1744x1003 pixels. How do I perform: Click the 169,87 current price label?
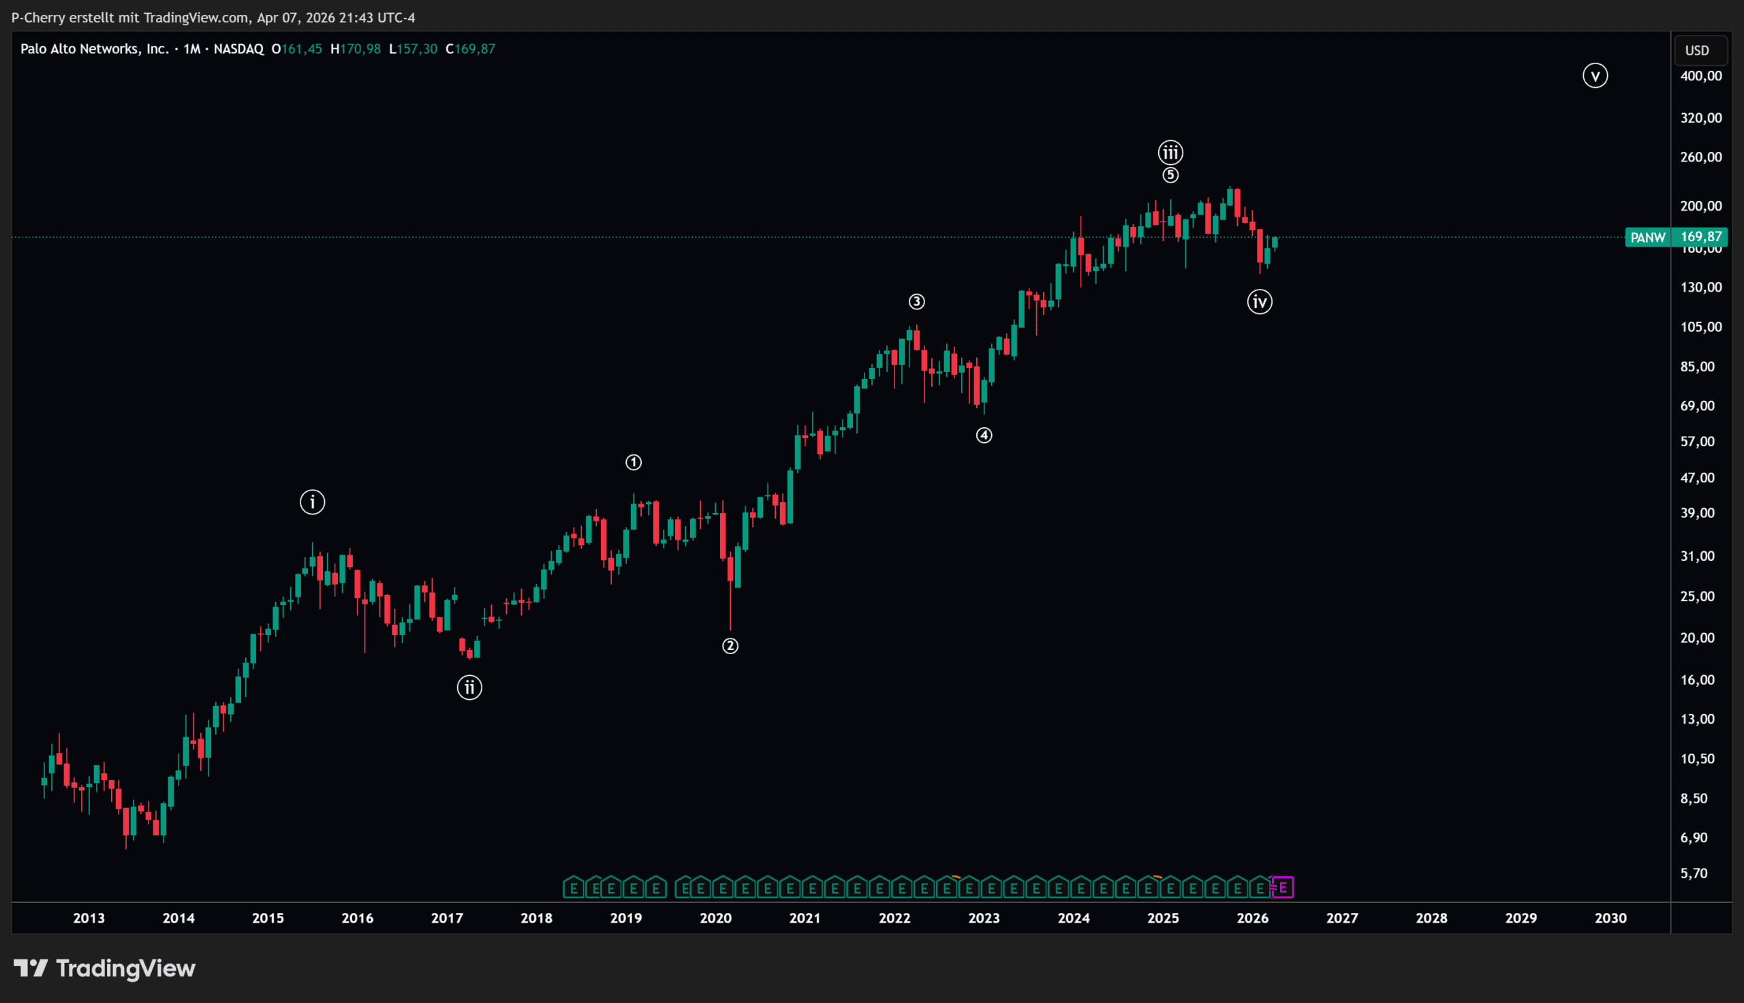point(1700,237)
